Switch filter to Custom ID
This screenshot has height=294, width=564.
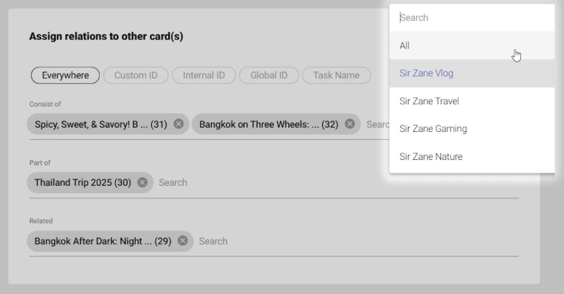(x=136, y=75)
